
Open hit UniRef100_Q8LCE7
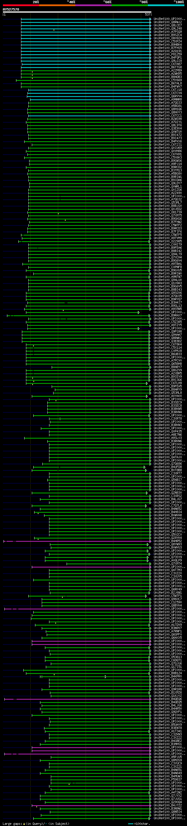pos(168,25)
